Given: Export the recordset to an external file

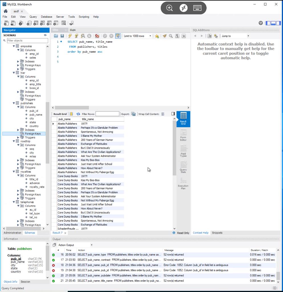Looking at the screenshot, I should pyautogui.click(x=133, y=114).
